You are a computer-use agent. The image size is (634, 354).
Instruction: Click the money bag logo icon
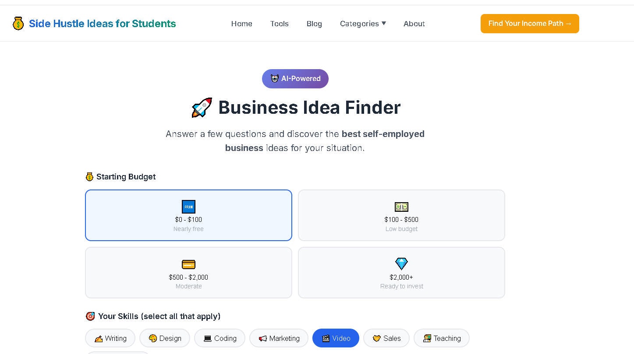[18, 23]
